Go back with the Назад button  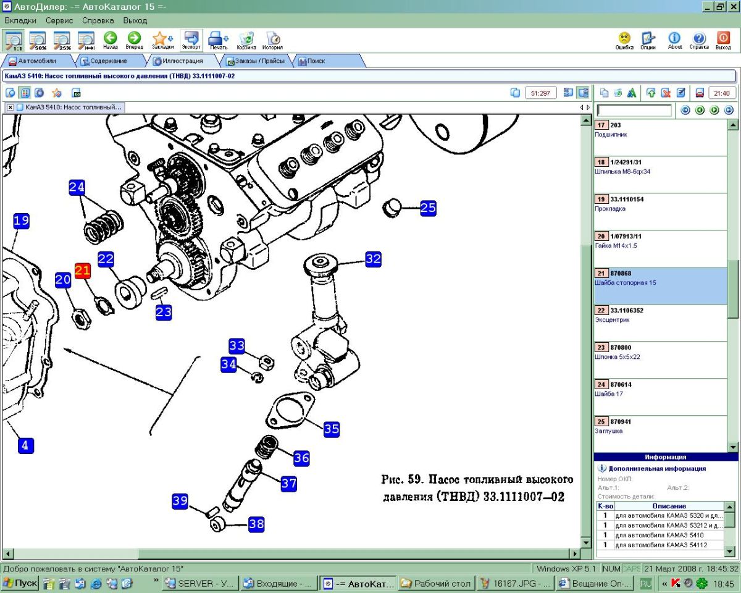click(111, 40)
